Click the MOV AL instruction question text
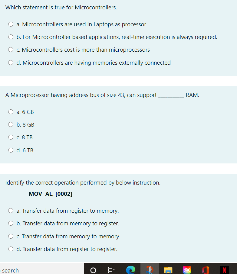 point(51,194)
